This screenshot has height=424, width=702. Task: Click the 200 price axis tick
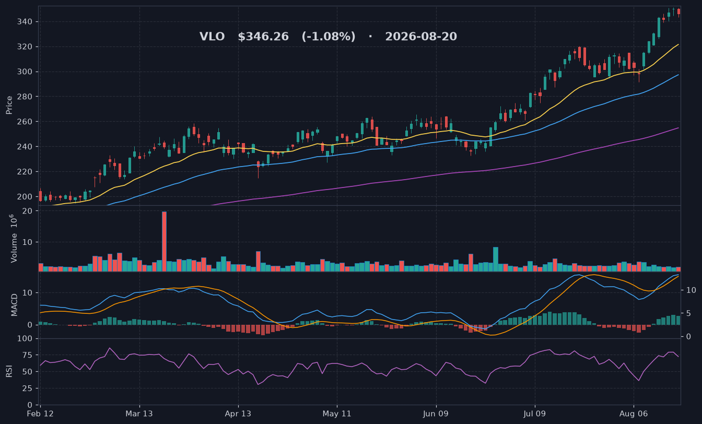point(26,197)
